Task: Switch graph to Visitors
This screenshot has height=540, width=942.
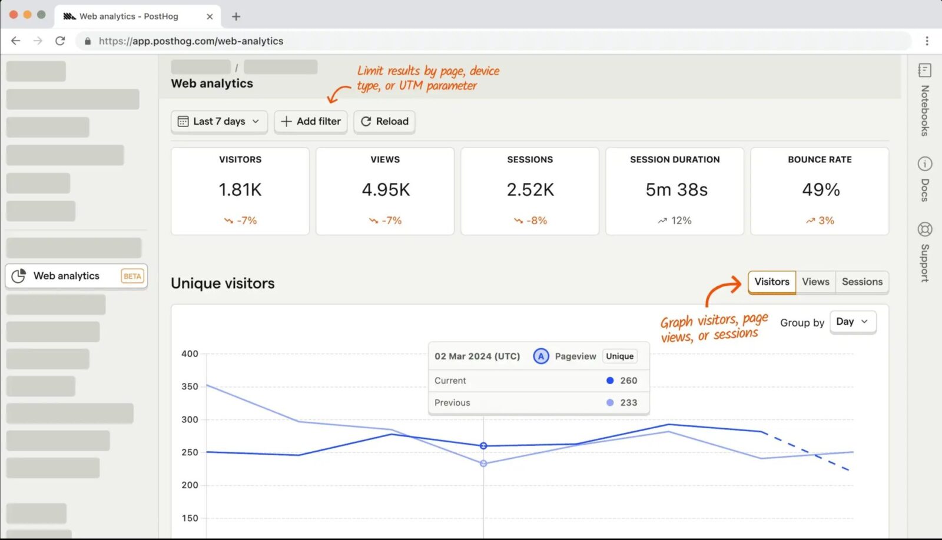Action: point(771,282)
